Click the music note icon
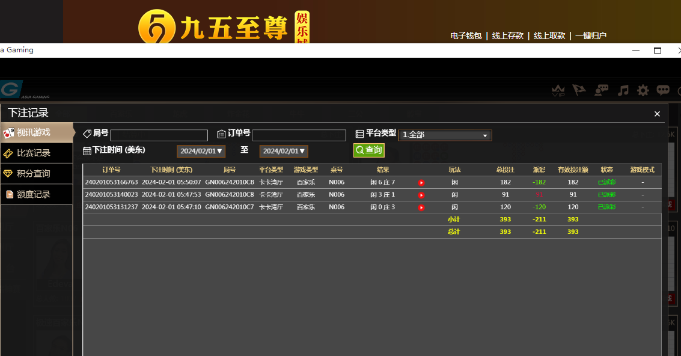681x356 pixels. [623, 90]
